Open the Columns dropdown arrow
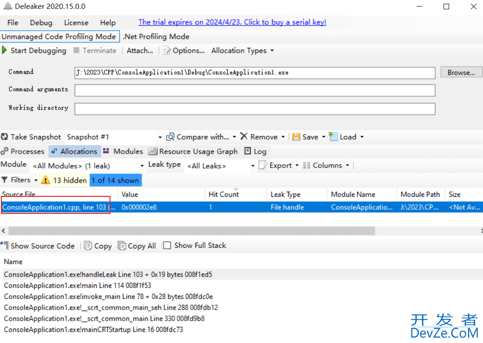Screen dimensions: 483x343 coord(348,166)
